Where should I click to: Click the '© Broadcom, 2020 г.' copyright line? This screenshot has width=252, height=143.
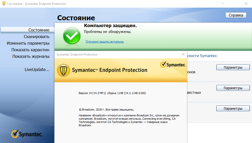[x=106, y=110]
